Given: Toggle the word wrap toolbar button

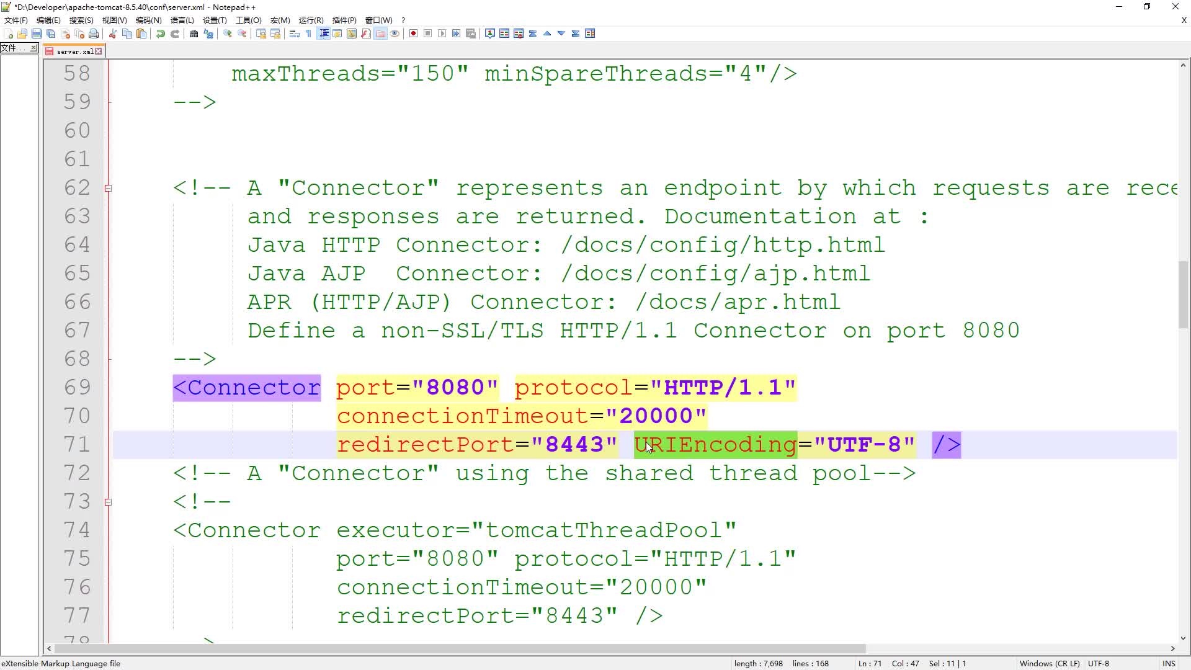Looking at the screenshot, I should pos(295,33).
